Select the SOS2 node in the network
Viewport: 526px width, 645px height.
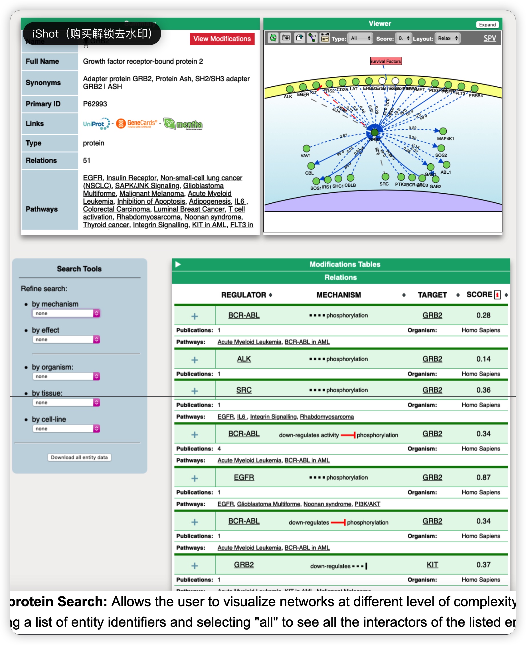pos(441,148)
